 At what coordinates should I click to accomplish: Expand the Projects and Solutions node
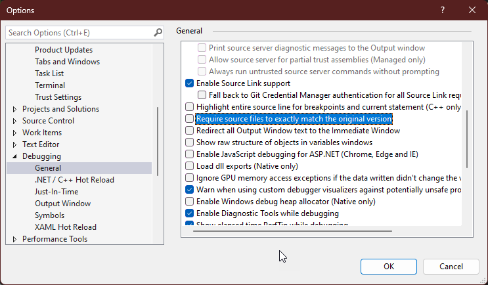tap(14, 109)
